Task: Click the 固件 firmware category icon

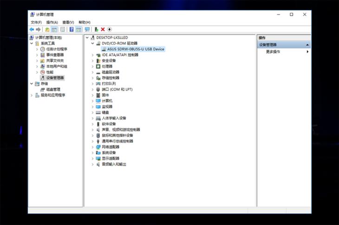Action: click(98, 95)
